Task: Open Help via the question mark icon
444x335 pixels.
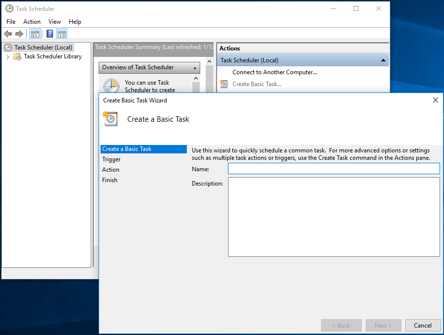Action: [x=50, y=34]
